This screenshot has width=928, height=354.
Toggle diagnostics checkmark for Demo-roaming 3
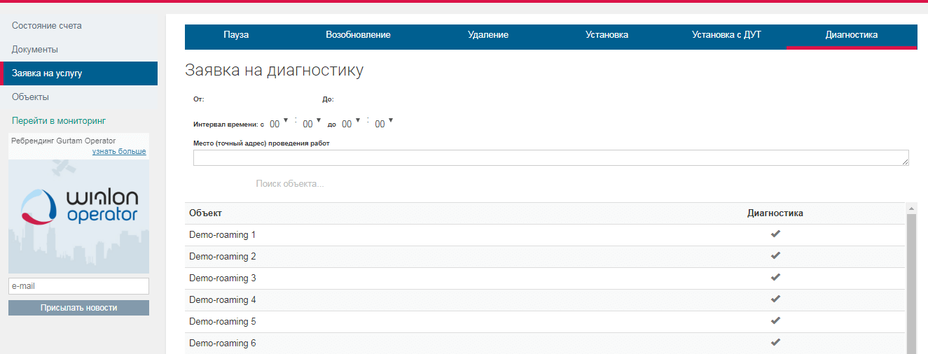[775, 278]
